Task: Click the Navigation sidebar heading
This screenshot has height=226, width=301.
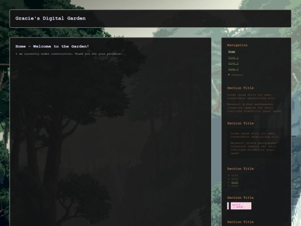Action: pos(237,45)
